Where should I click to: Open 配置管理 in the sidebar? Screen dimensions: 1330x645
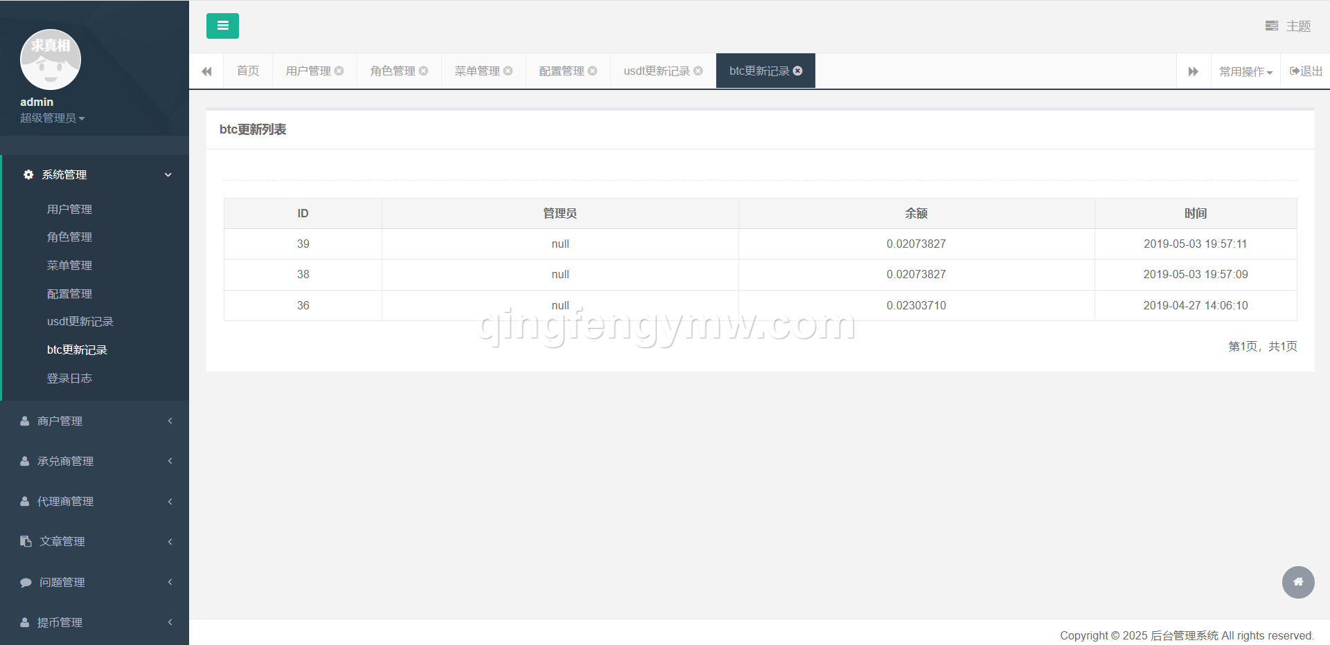(69, 293)
